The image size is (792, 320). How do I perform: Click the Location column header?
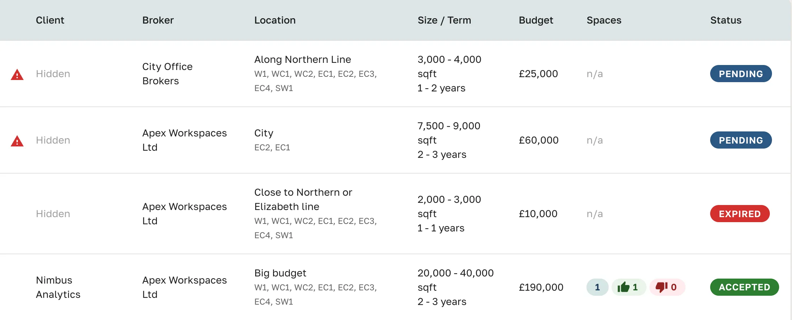tap(275, 20)
